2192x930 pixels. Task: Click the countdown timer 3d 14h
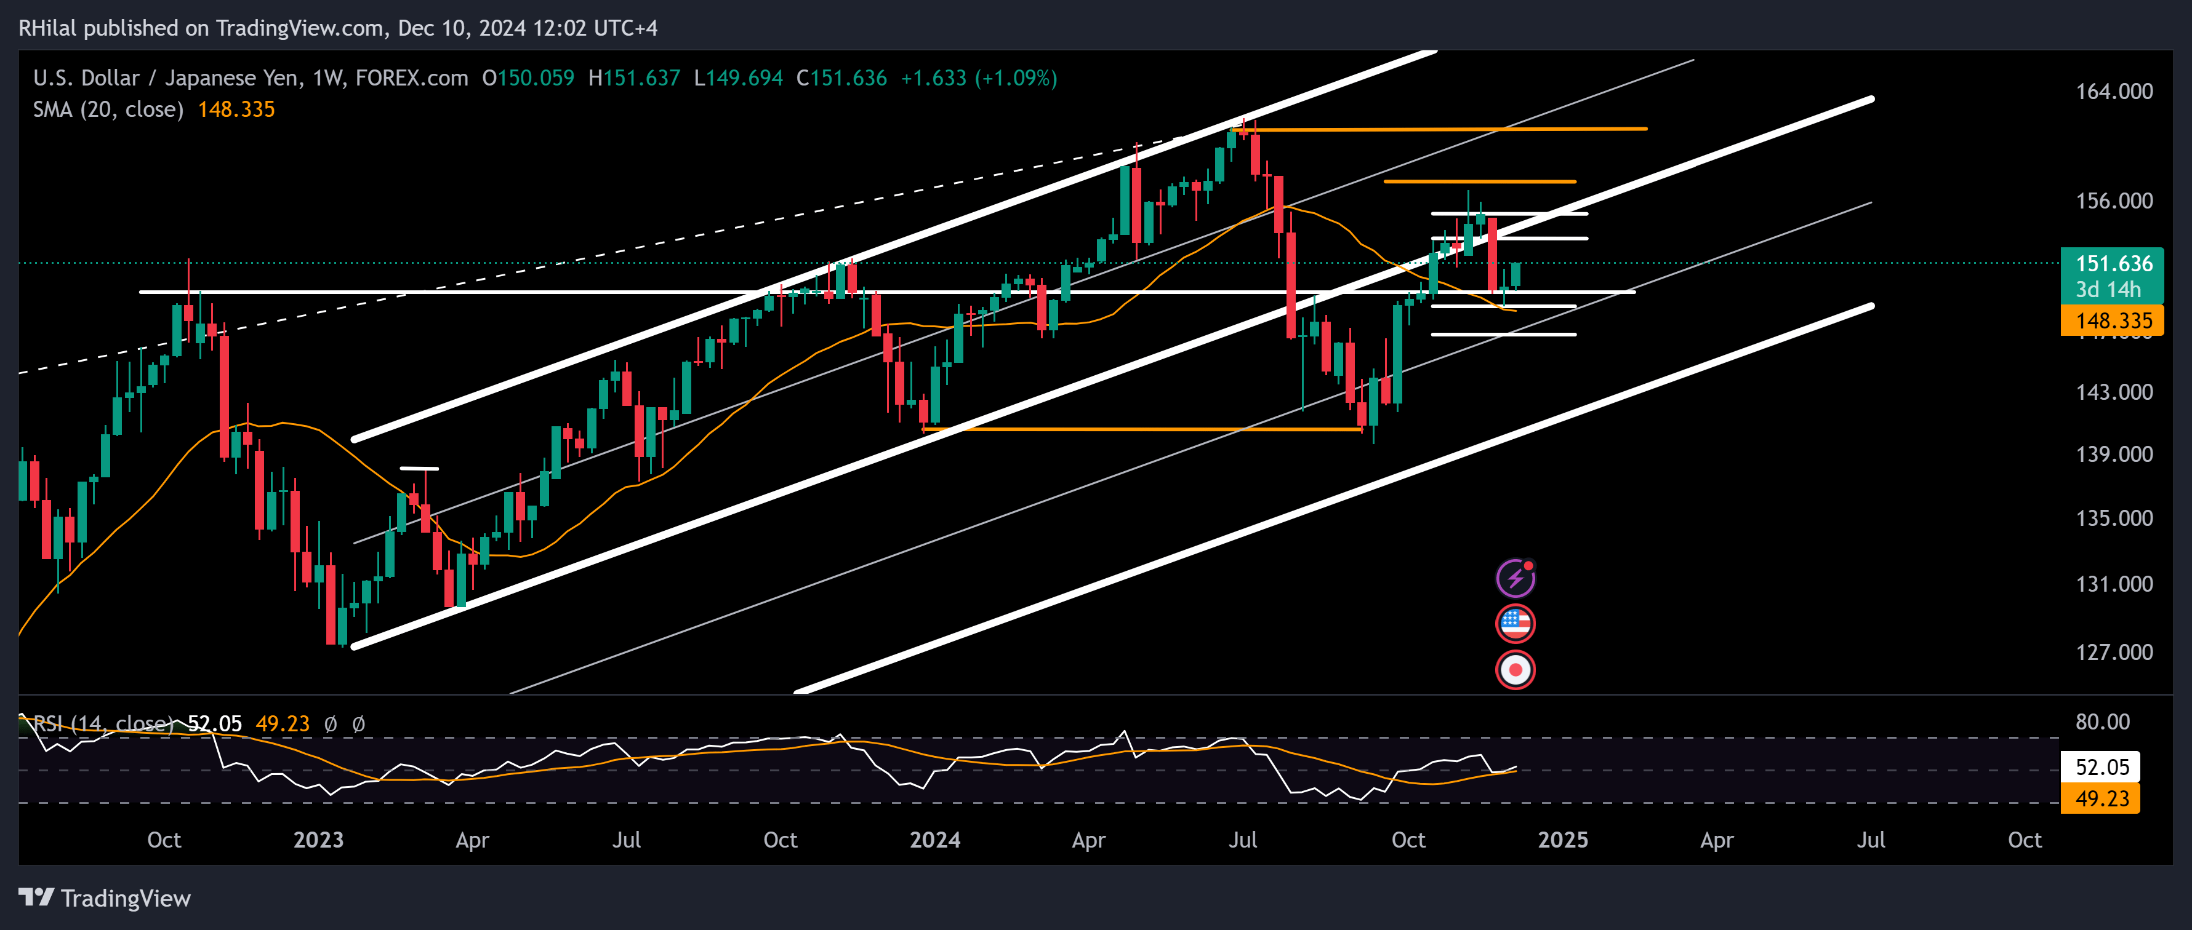coord(2108,290)
